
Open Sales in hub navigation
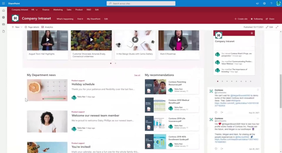click(x=69, y=10)
